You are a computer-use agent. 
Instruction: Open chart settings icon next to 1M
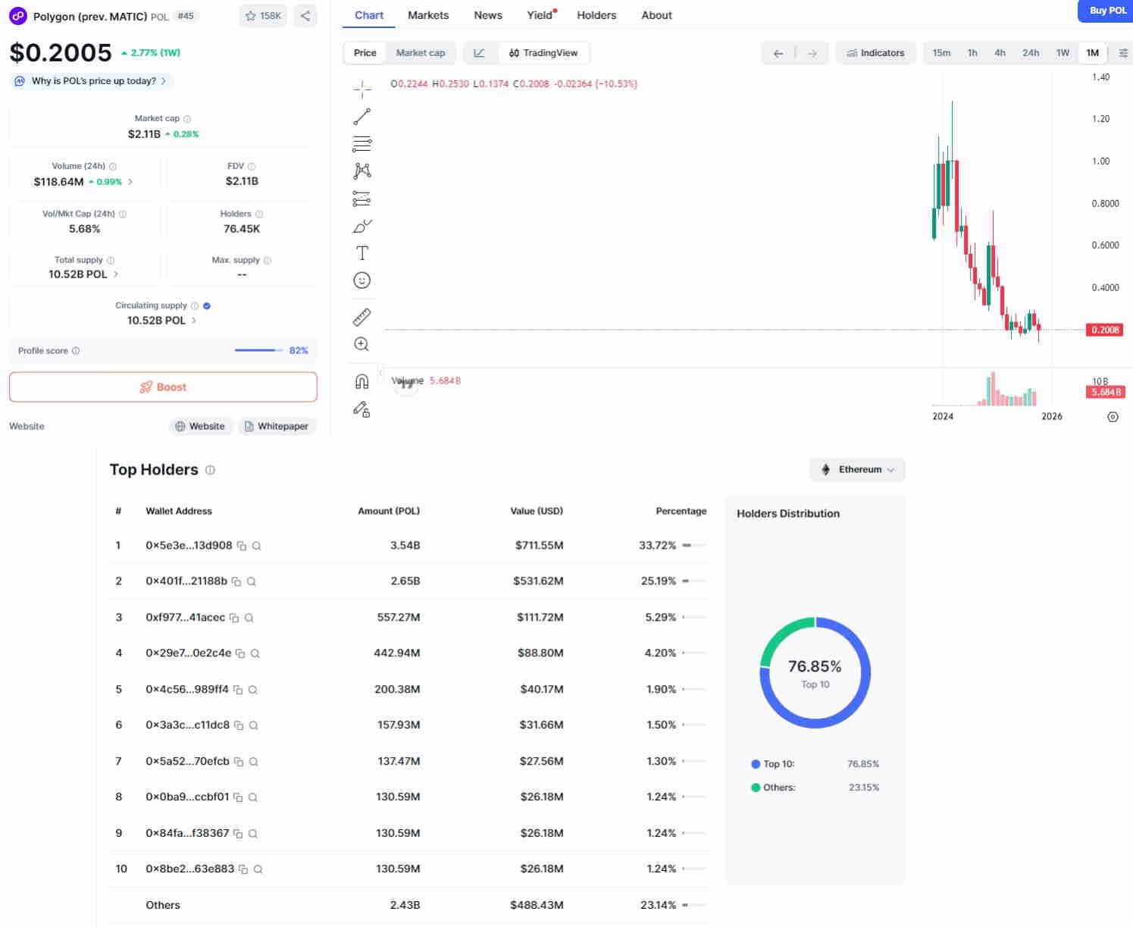click(1123, 53)
